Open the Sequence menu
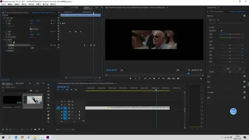The width and height of the screenshot is (249, 140). (24, 4)
